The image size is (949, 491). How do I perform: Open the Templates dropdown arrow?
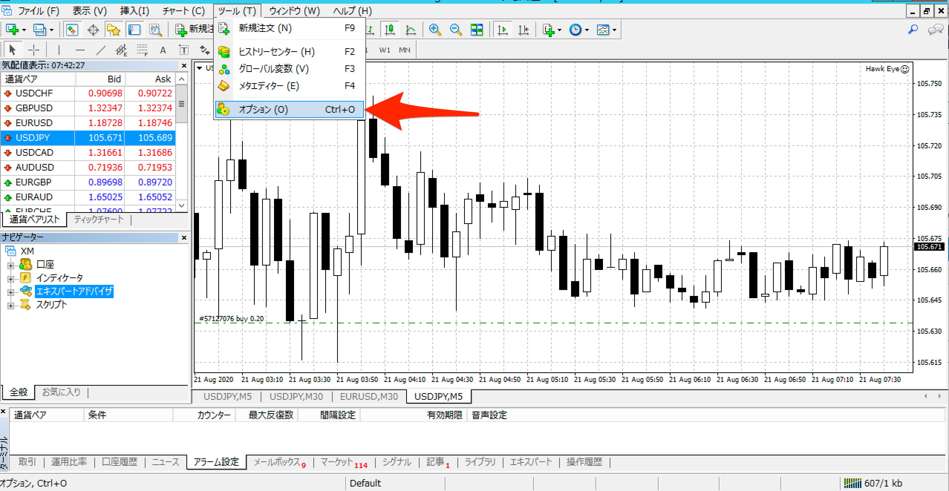614,30
